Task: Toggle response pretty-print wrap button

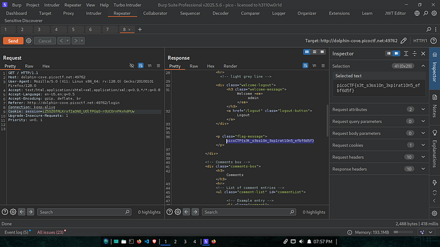Action: click(305, 66)
